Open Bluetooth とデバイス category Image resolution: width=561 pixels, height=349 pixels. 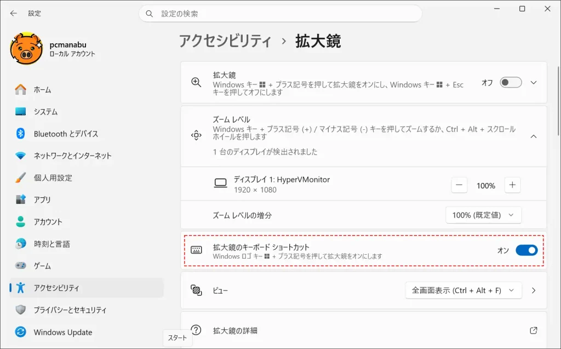click(87, 134)
